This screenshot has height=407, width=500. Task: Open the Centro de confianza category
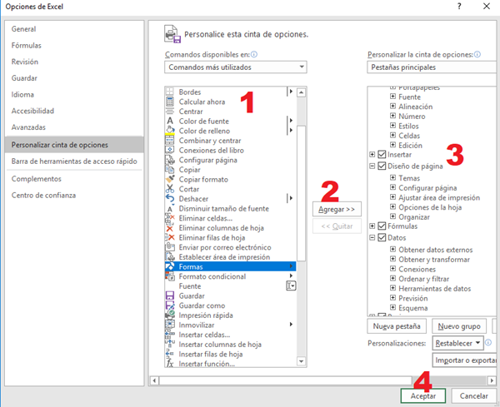point(74,196)
